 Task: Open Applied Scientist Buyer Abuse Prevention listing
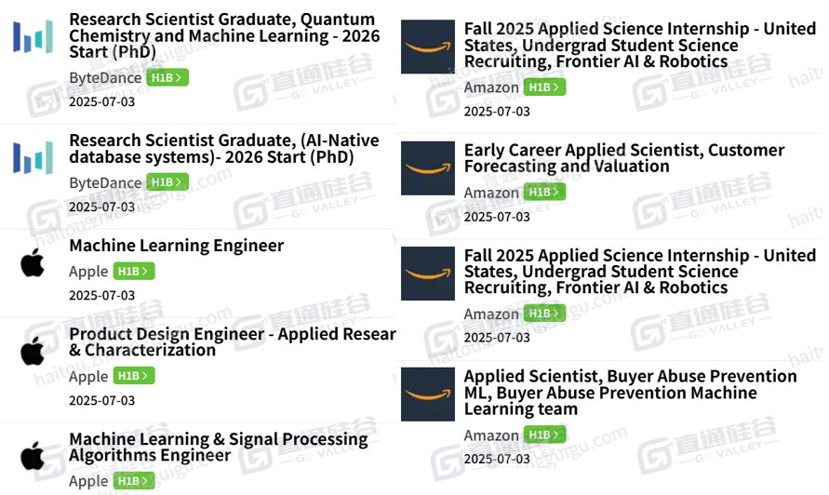630,393
